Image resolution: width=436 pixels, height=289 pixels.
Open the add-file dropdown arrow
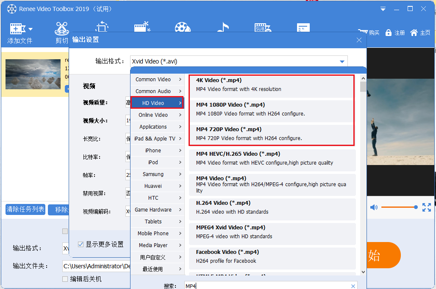point(31,29)
